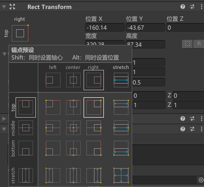Set anchor preset to top left
Screen dimensions: 204x187
pos(53,107)
